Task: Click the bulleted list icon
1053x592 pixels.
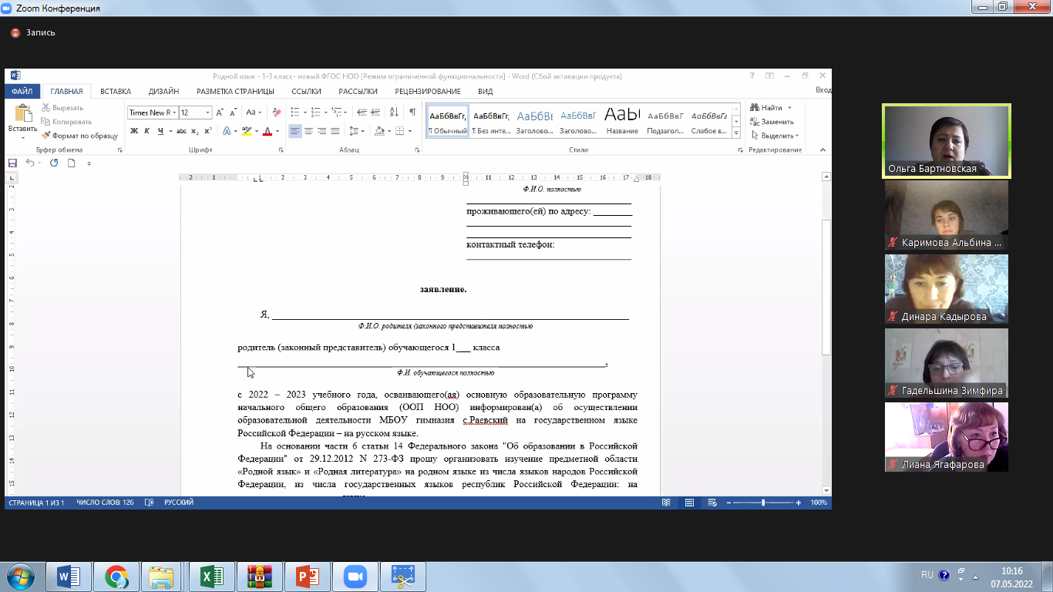Action: tap(296, 113)
